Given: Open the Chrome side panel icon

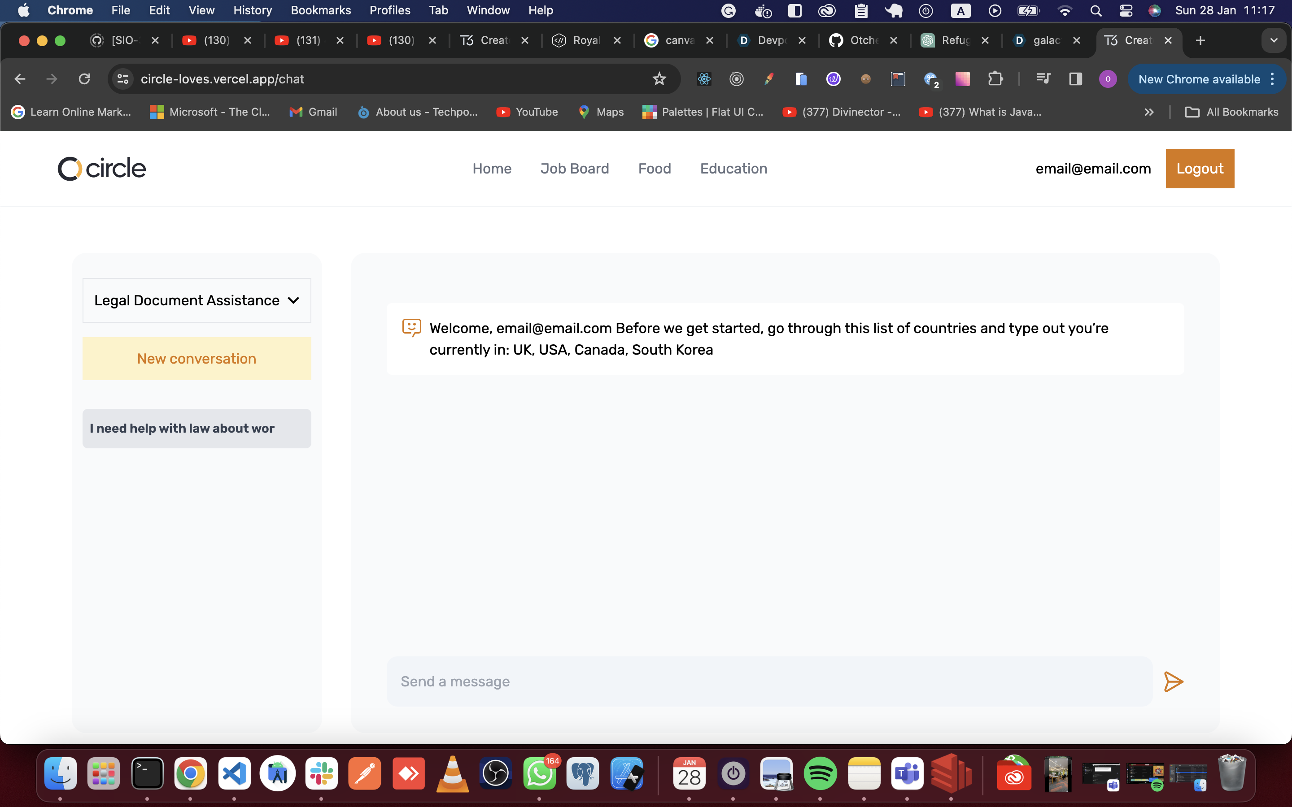Looking at the screenshot, I should [x=1075, y=79].
